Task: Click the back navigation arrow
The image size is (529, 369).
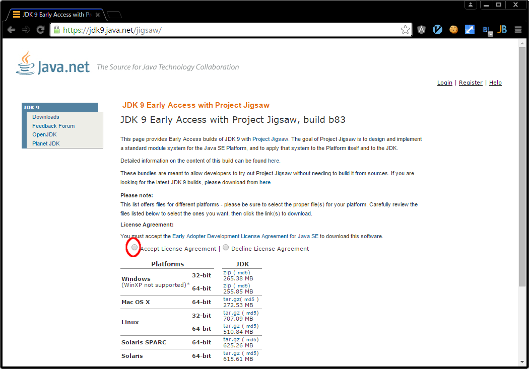Action: (12, 29)
